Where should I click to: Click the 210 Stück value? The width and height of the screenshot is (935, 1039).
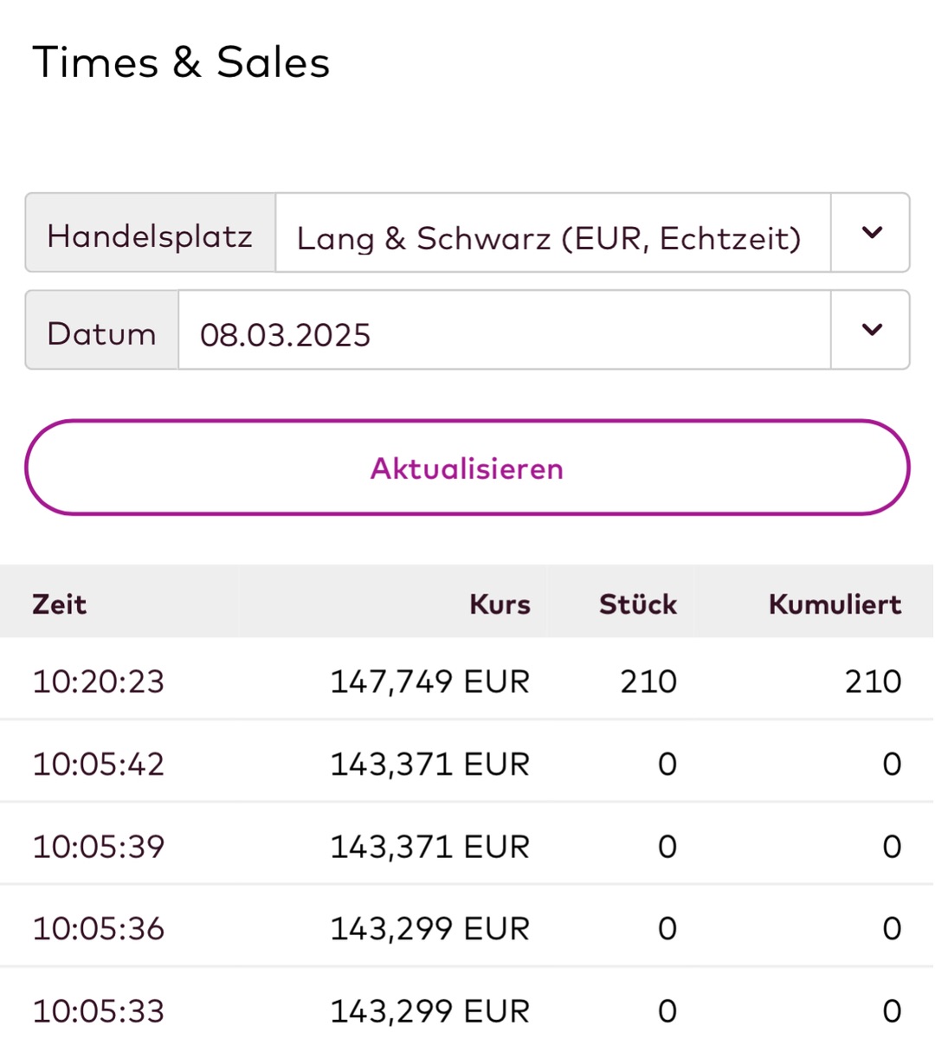[x=648, y=681]
